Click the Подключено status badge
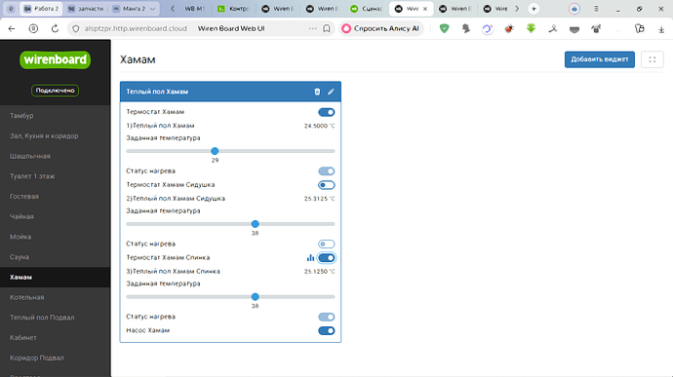This screenshot has height=377, width=673. tap(55, 91)
